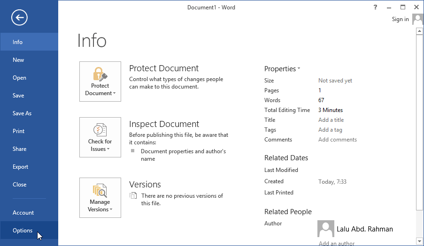Open the Print page
The width and height of the screenshot is (424, 246).
[29, 131]
